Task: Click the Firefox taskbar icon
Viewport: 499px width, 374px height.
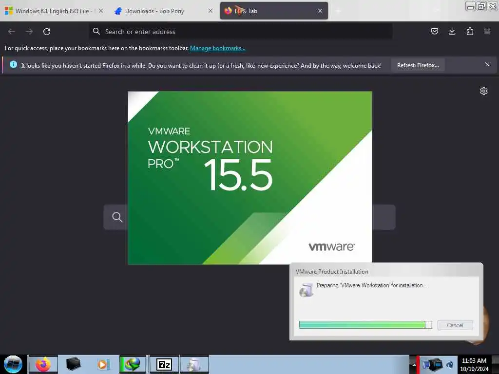Action: pyautogui.click(x=43, y=364)
